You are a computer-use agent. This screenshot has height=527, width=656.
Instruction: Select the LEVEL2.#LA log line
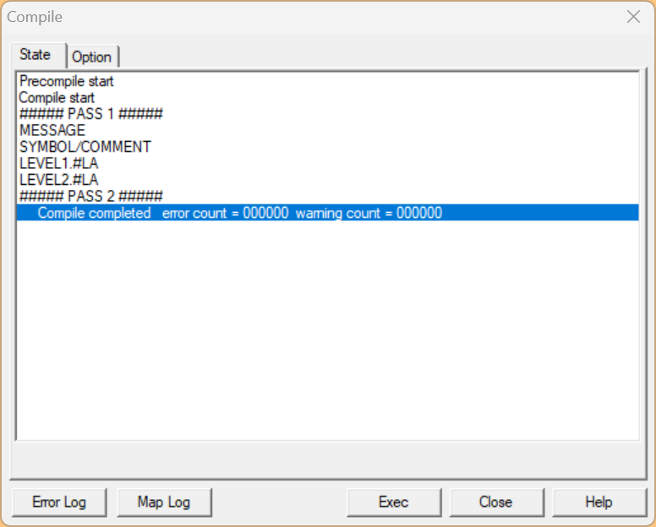328,180
